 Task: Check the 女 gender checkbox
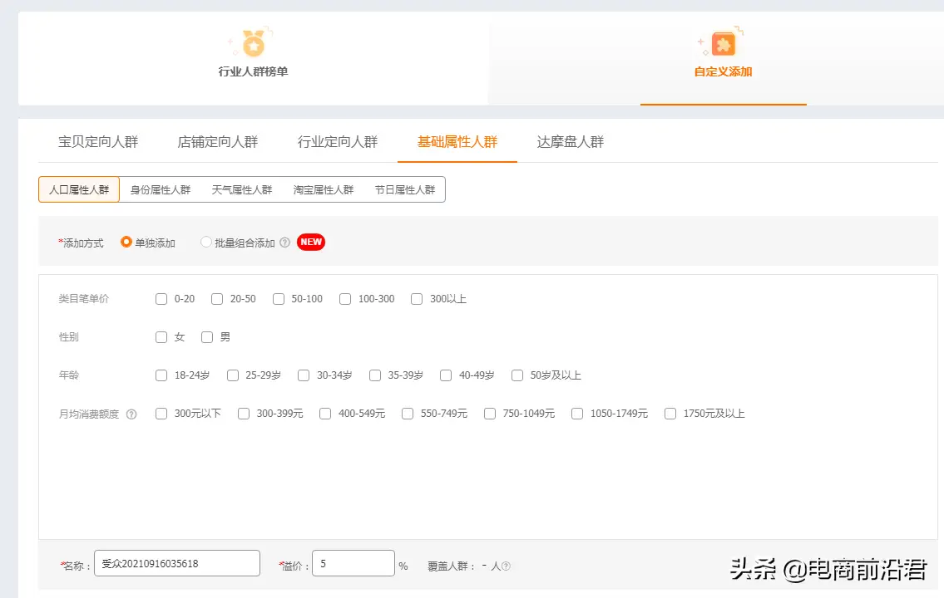click(x=161, y=337)
